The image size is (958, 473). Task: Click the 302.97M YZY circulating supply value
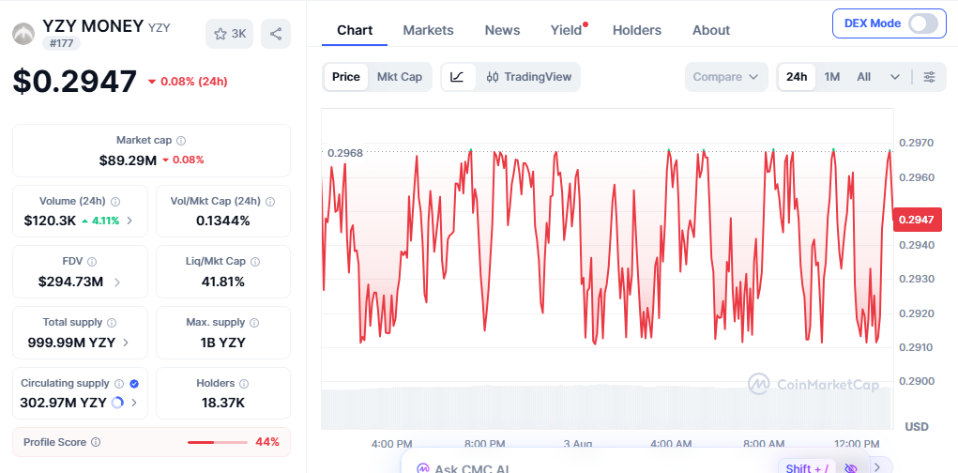pyautogui.click(x=64, y=403)
